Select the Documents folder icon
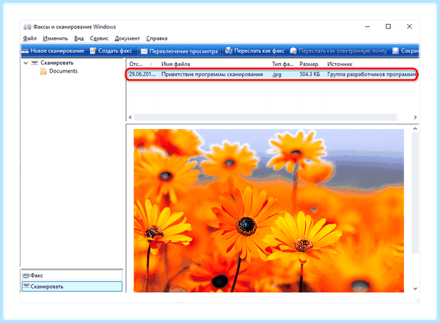This screenshot has width=440, height=323. click(43, 71)
